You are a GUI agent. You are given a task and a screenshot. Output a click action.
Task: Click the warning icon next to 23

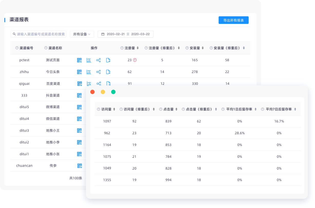pos(135,60)
